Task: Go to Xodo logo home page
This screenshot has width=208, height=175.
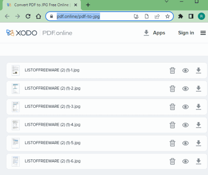Action: 22,33
